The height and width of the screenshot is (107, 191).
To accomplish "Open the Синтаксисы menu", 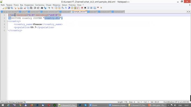I will (x=40, y=5).
